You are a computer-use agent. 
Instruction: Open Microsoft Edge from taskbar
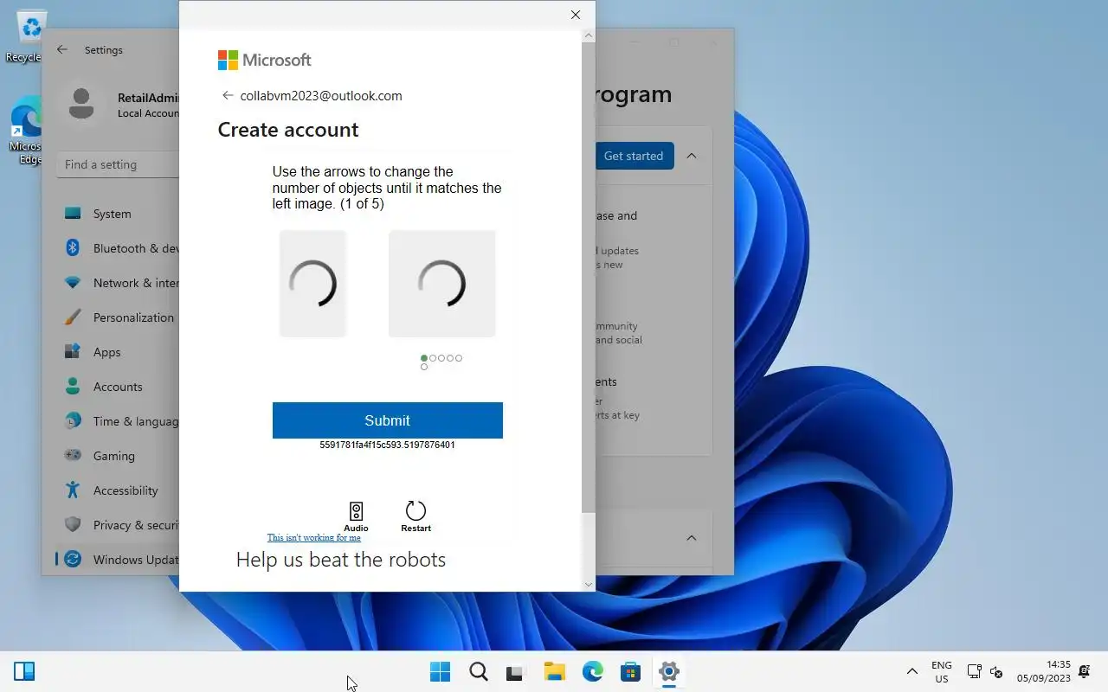click(592, 671)
